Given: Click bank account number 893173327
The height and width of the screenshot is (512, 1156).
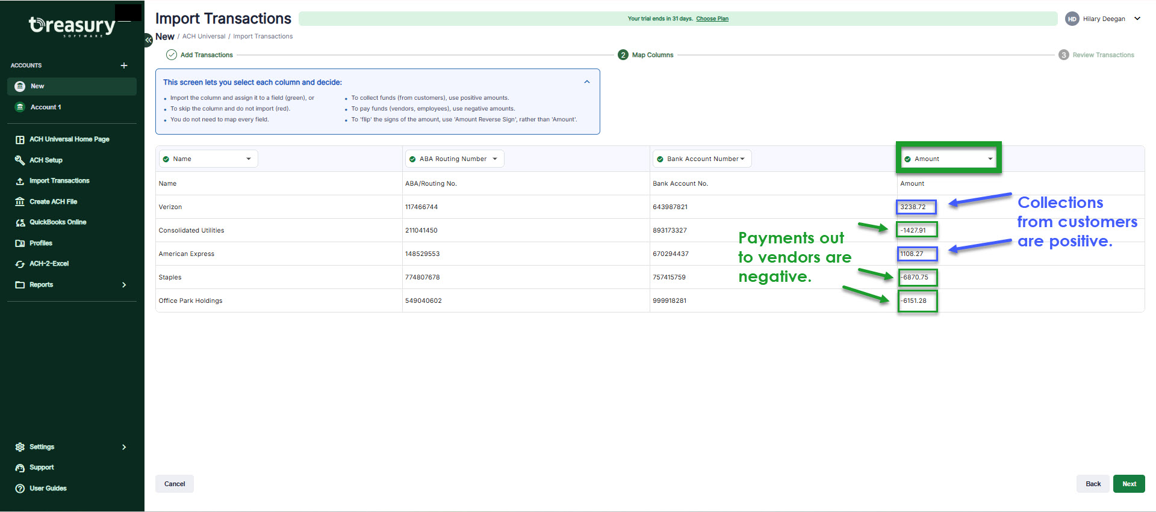Looking at the screenshot, I should (670, 230).
